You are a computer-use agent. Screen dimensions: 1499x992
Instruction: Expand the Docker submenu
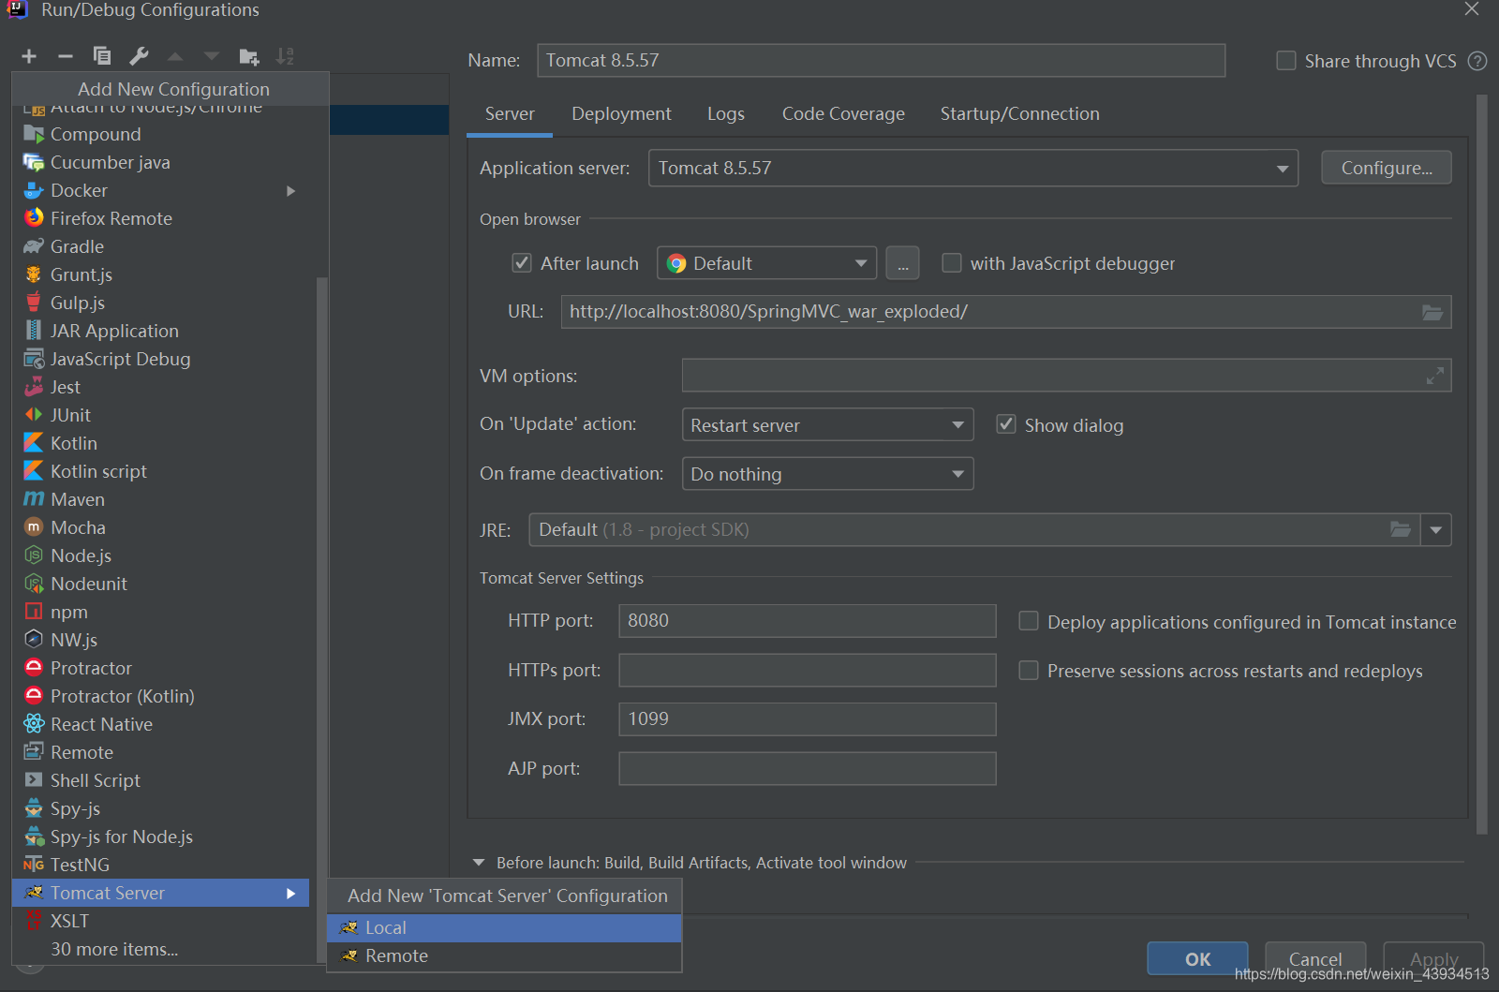291,191
